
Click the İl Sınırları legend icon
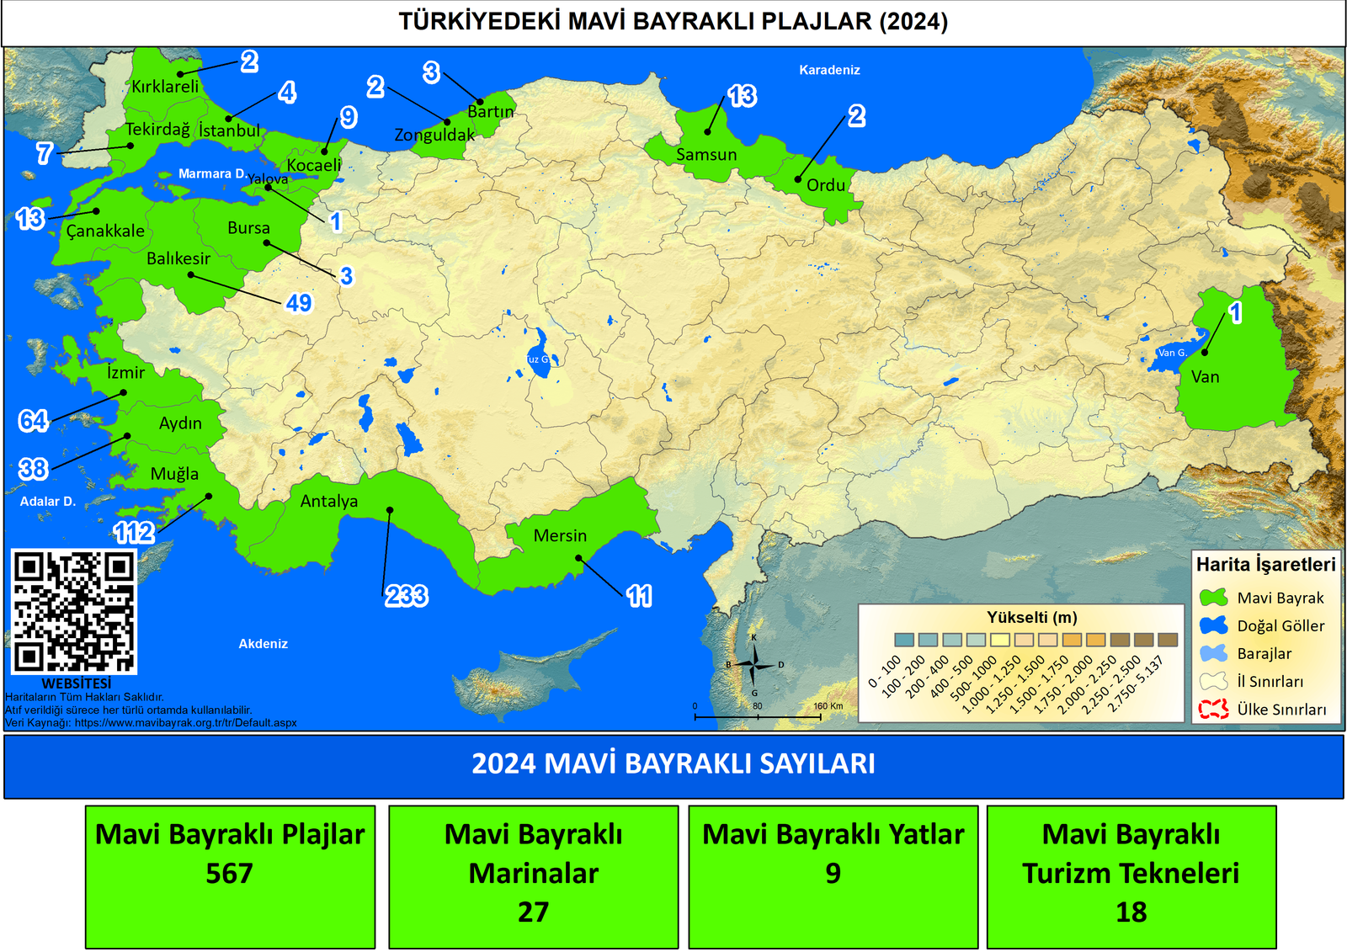tap(1213, 681)
